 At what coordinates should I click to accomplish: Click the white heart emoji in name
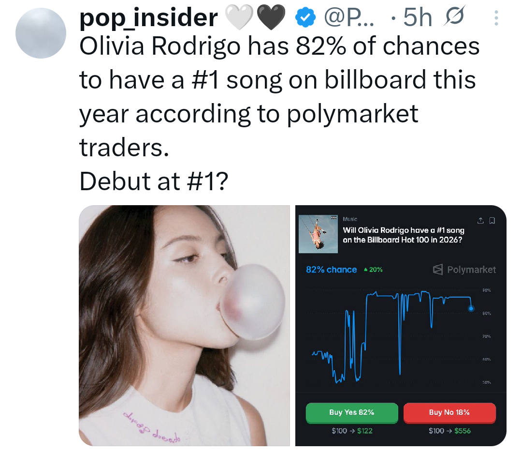click(239, 17)
